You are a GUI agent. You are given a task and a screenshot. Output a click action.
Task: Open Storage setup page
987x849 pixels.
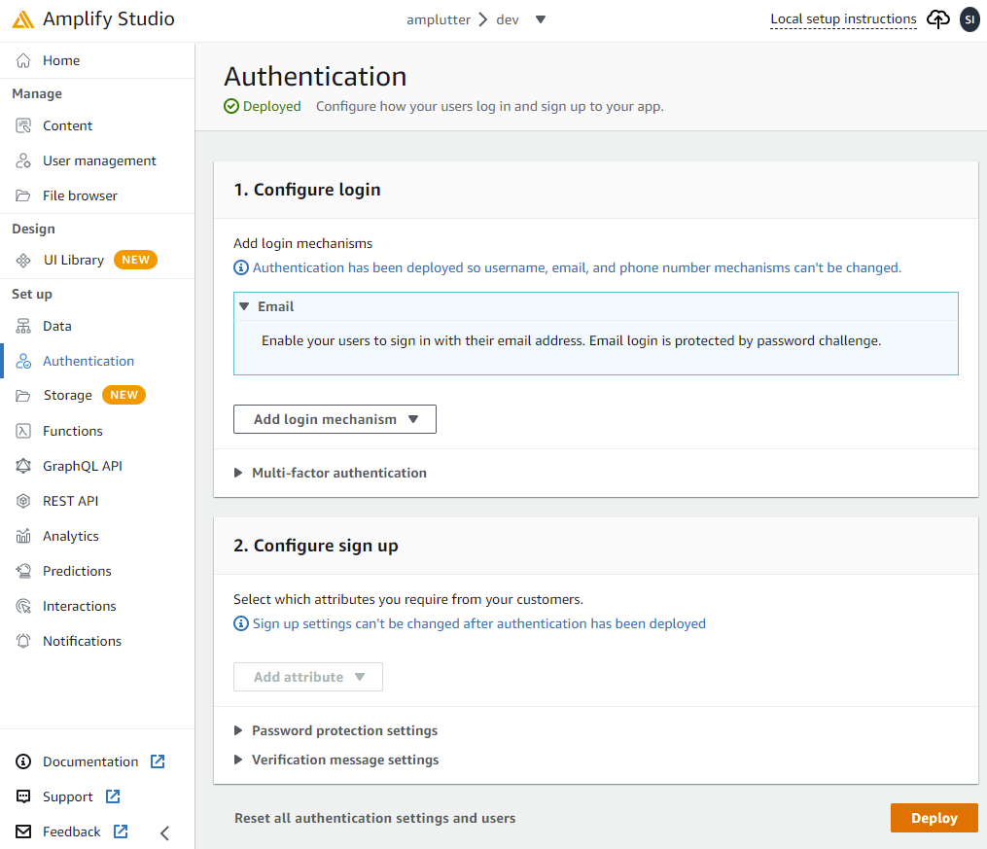(x=67, y=395)
